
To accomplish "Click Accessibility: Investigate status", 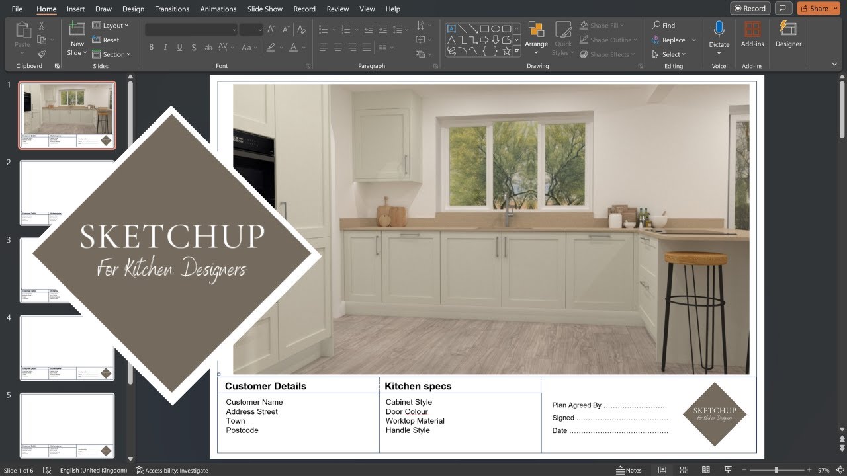I will point(172,471).
